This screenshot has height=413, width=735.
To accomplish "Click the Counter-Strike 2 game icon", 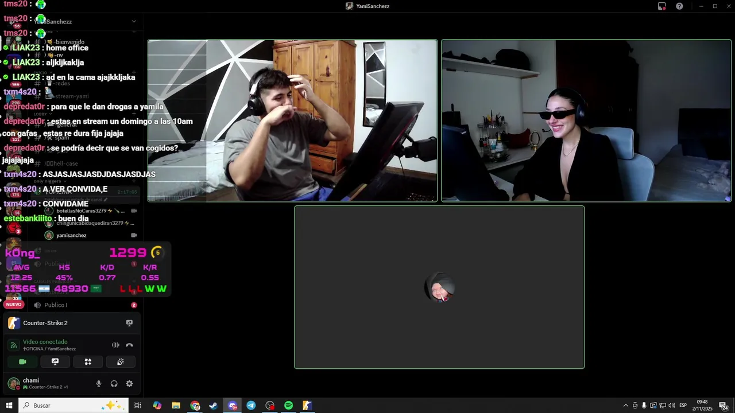I will coord(14,323).
